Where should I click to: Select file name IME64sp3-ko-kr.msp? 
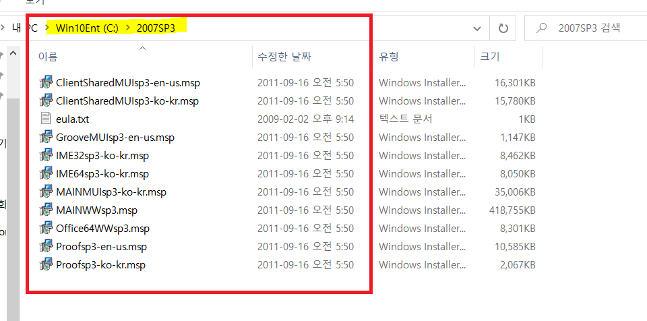[102, 173]
